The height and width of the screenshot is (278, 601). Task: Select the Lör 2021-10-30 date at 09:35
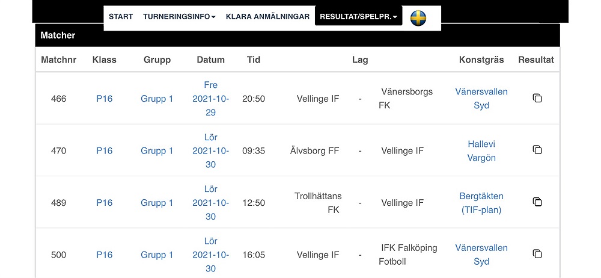[210, 151]
